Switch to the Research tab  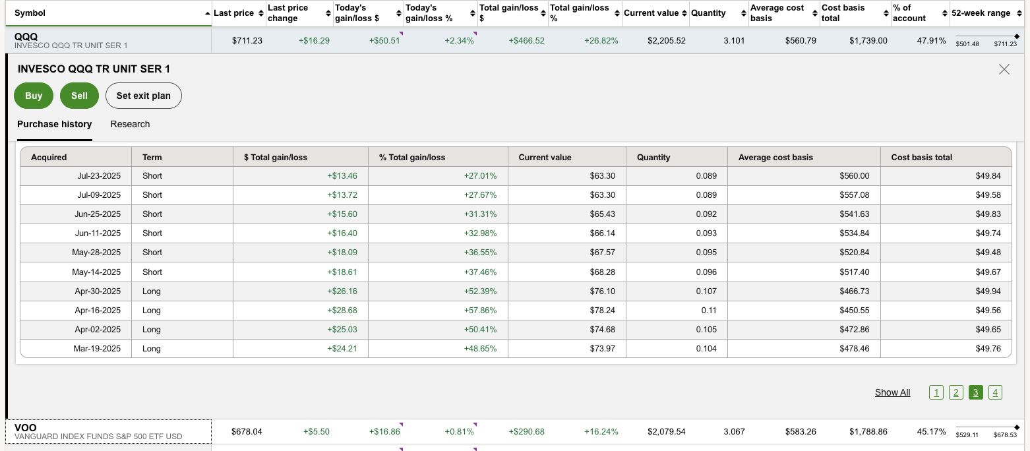[130, 125]
